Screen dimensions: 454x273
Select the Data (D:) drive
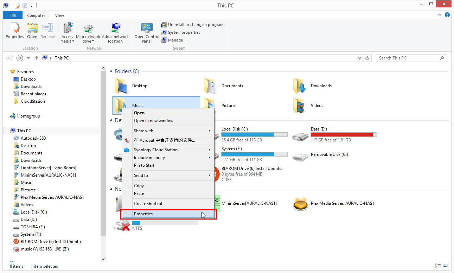pyautogui.click(x=334, y=134)
